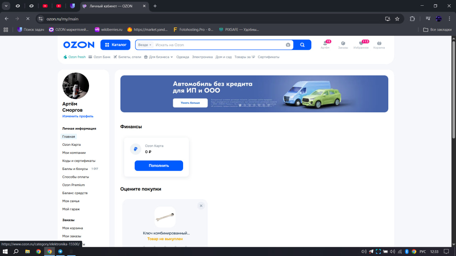Screen dimensions: 456x256
Task: Go to Электроника category
Action: tap(202, 57)
